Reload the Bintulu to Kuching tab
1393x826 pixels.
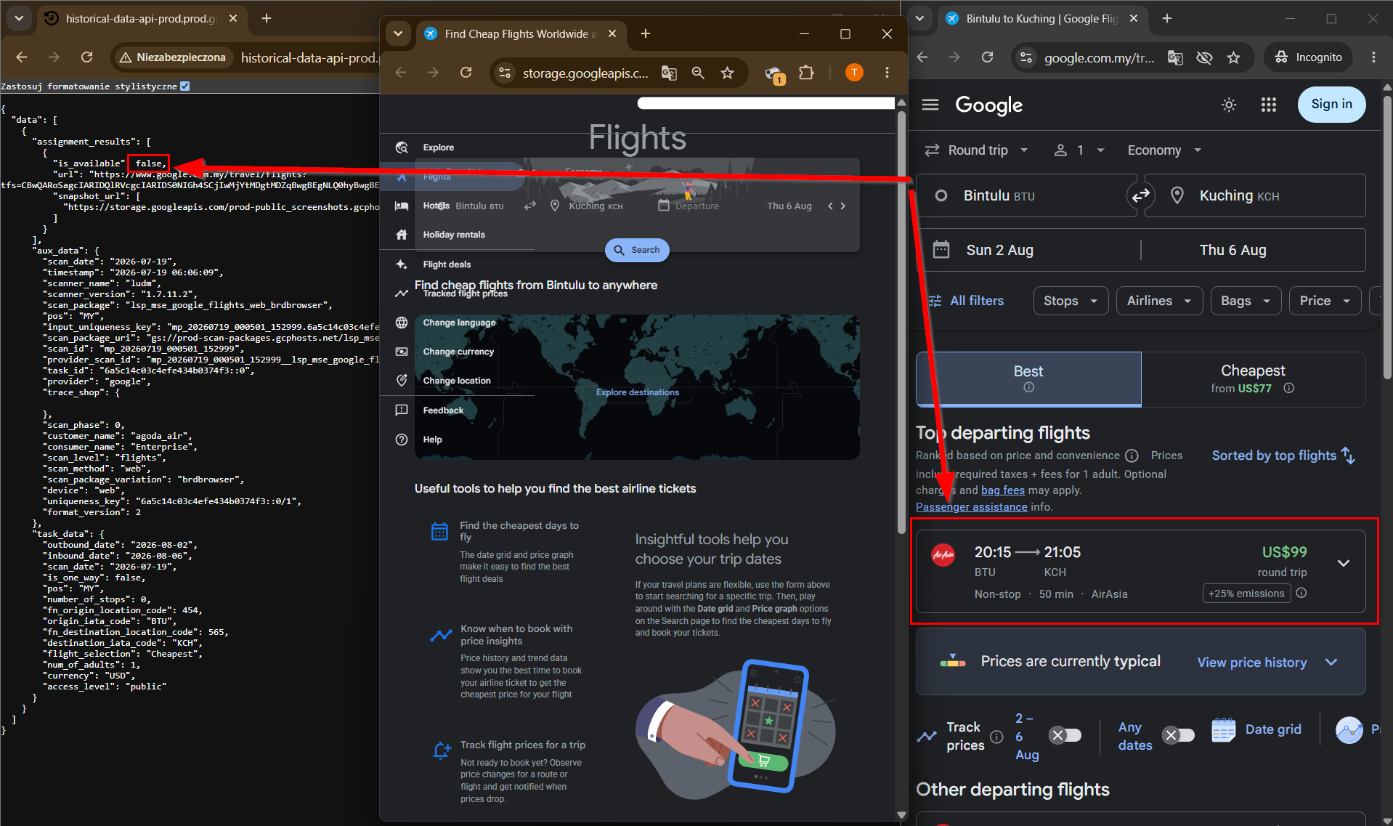click(987, 57)
